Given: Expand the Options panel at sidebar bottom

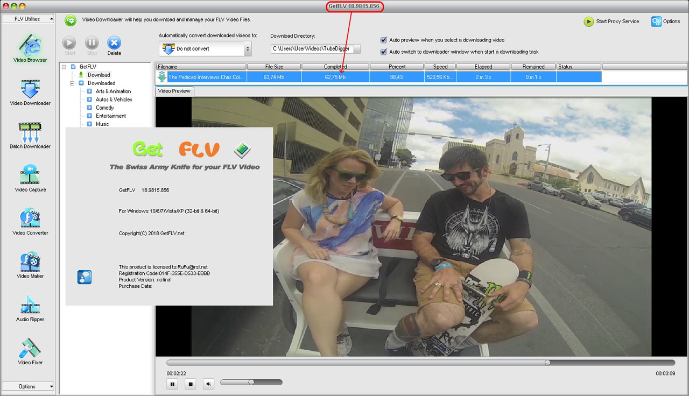Looking at the screenshot, I should (x=28, y=386).
